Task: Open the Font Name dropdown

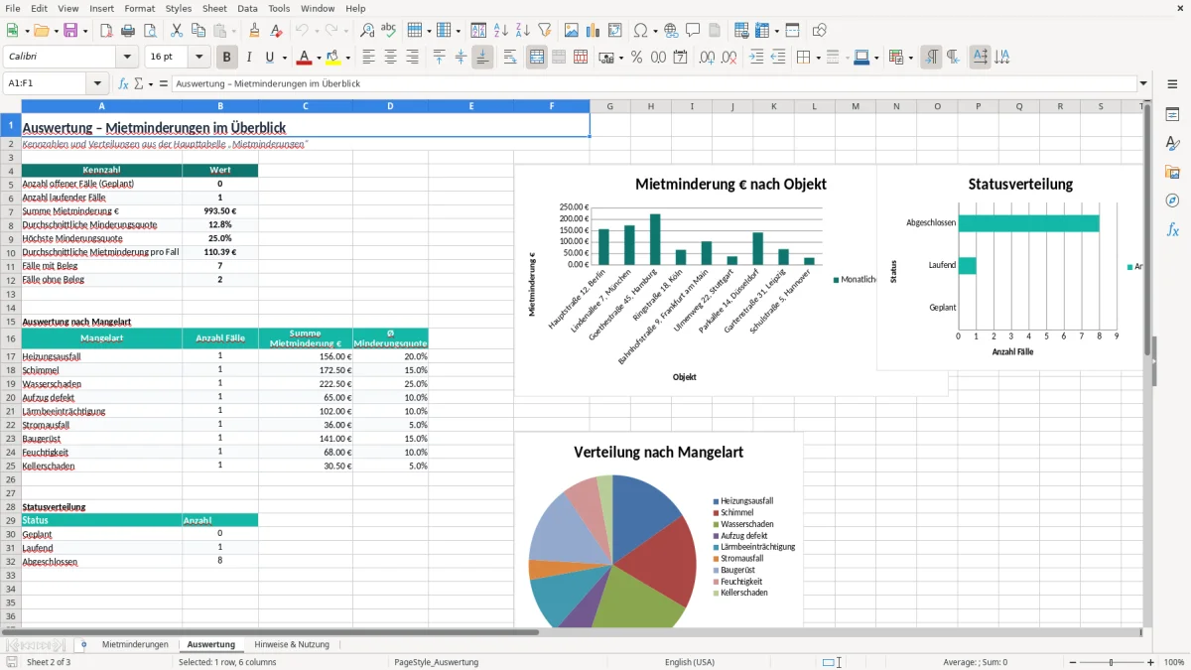Action: [x=127, y=58]
